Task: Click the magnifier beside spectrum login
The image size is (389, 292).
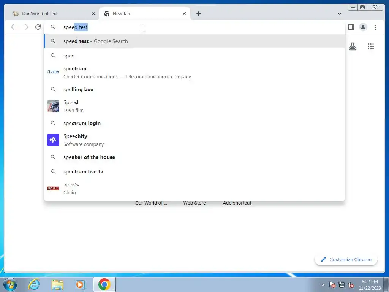Action: click(53, 123)
